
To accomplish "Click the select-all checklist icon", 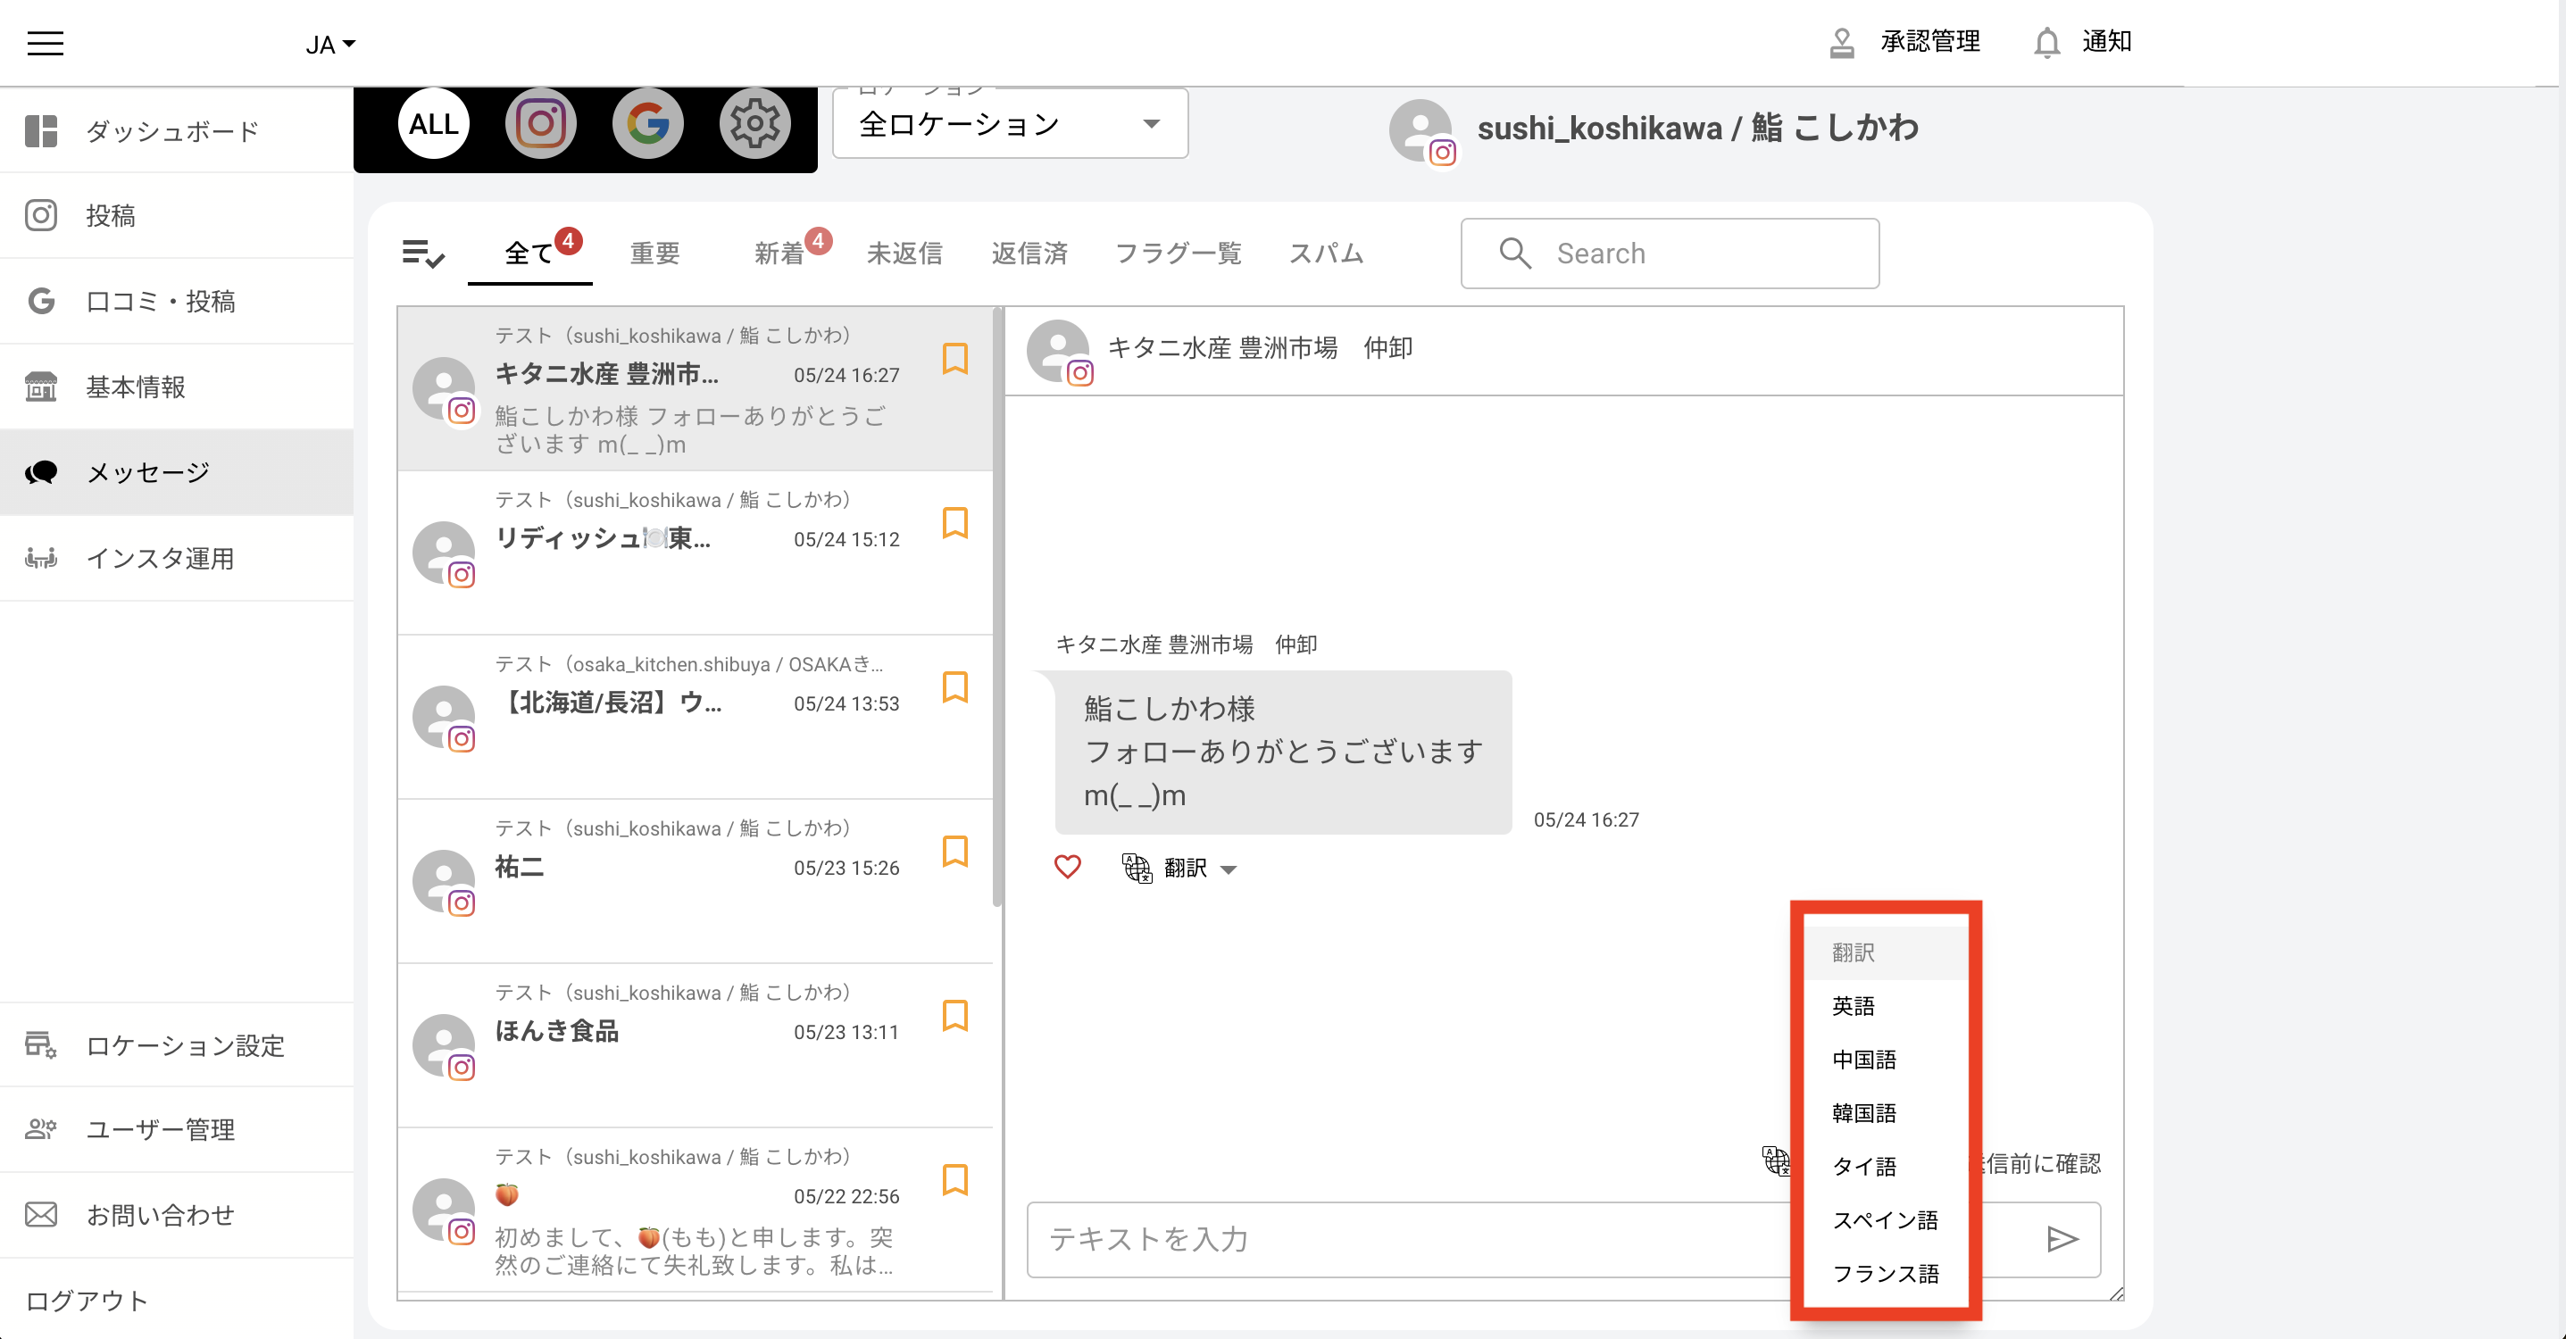I will click(422, 254).
